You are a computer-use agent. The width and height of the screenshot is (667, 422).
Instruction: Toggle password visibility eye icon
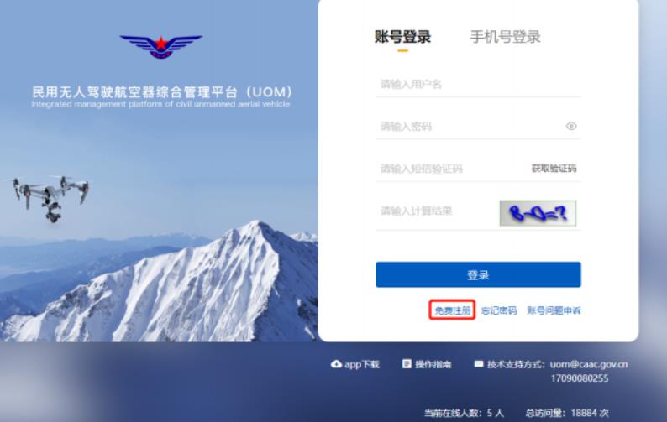tap(571, 126)
